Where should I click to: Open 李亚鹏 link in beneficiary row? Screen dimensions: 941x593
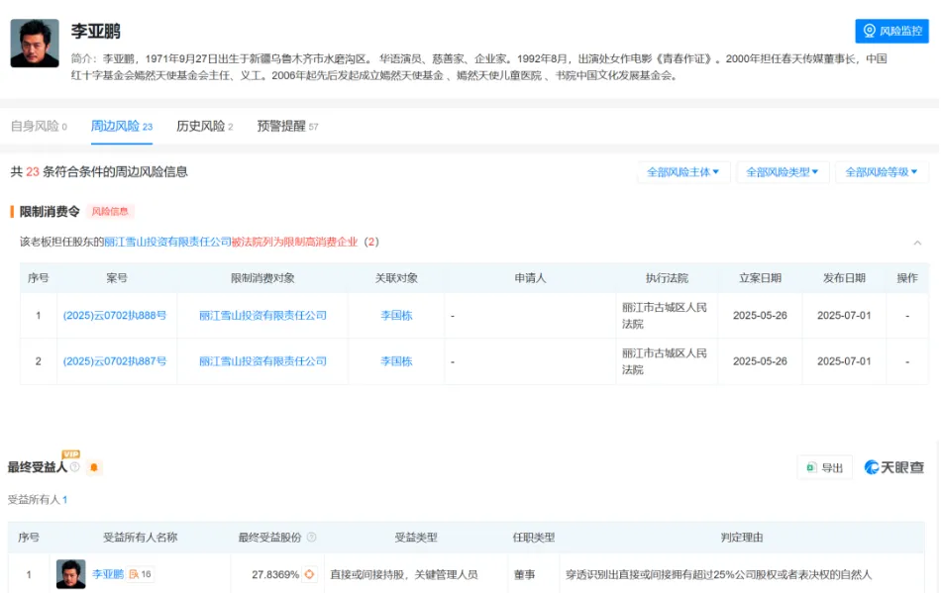[108, 574]
